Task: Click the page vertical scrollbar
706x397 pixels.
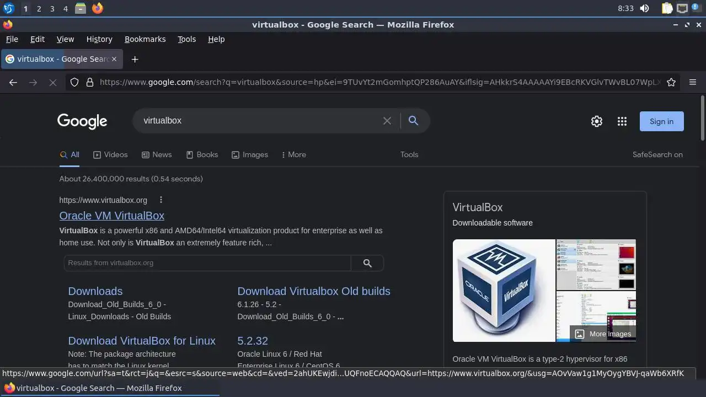Action: [702, 118]
